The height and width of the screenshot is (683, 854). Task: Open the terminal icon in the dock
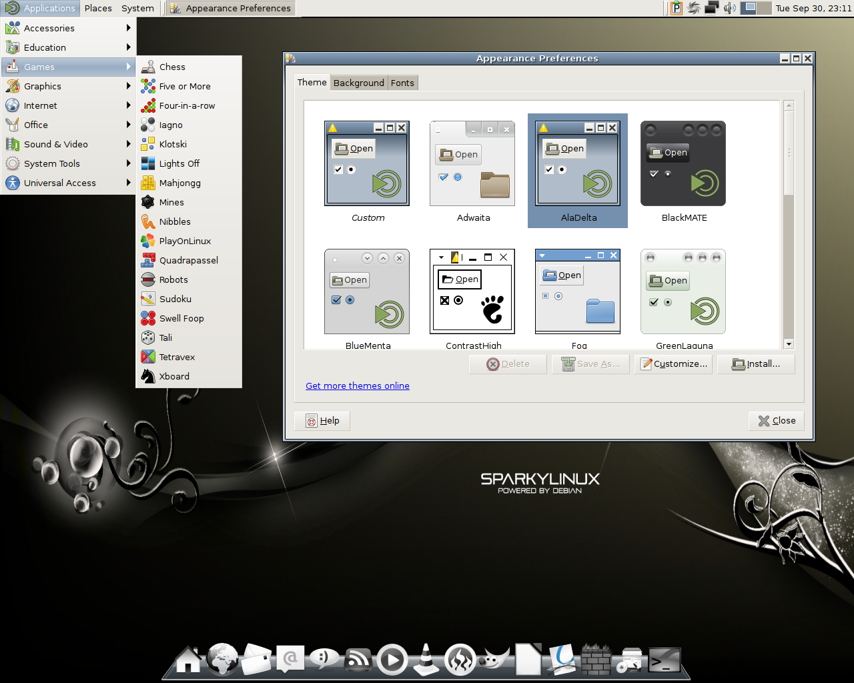point(665,660)
